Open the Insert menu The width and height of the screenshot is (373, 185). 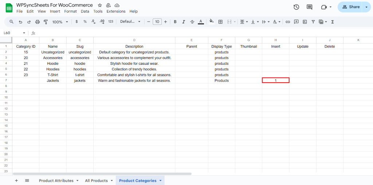(55, 11)
